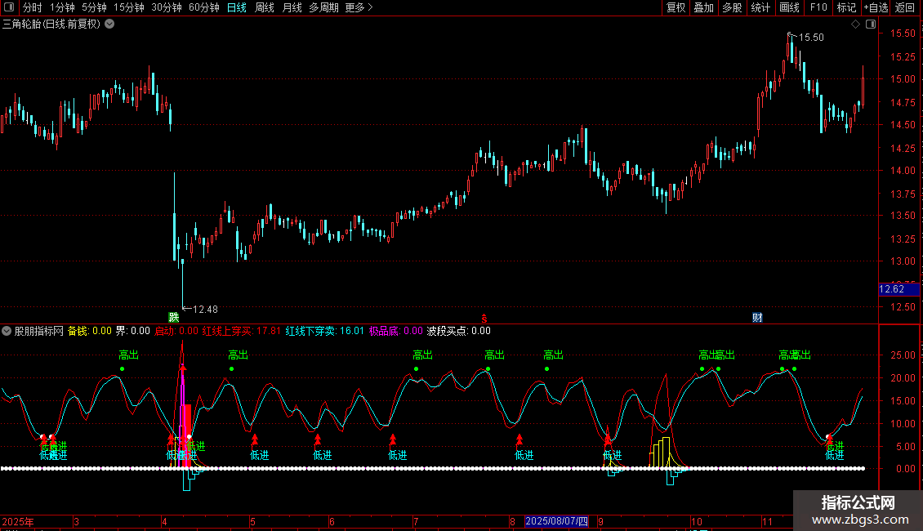Click the red S marker under main chart

[484, 319]
